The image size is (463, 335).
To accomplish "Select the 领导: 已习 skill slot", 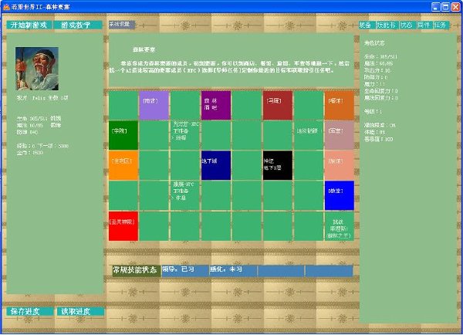I will click(185, 270).
